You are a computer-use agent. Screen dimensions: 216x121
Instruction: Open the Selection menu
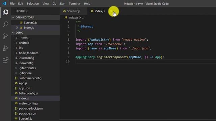tap(33, 4)
